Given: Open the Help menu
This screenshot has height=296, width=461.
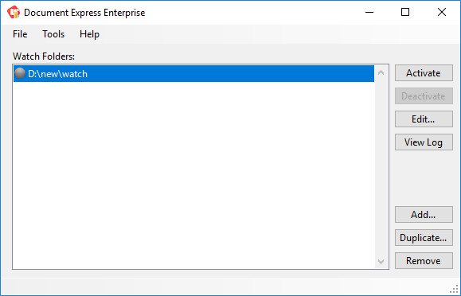Looking at the screenshot, I should 89,34.
